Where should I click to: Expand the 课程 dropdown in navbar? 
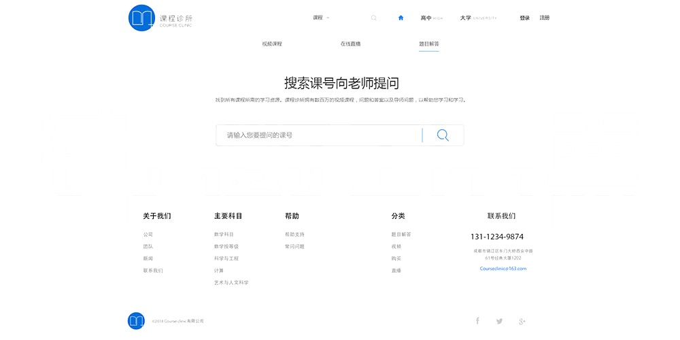tap(321, 18)
